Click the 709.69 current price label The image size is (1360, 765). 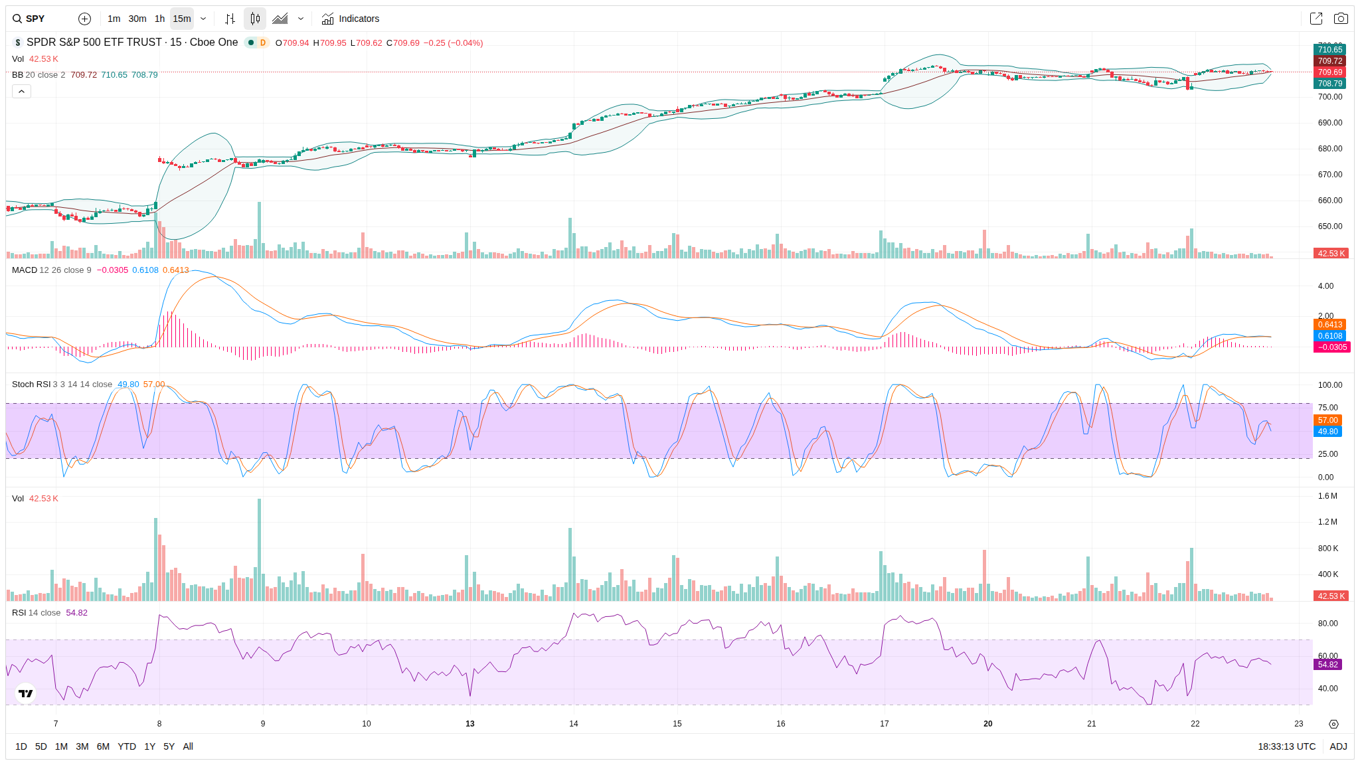tap(1330, 72)
